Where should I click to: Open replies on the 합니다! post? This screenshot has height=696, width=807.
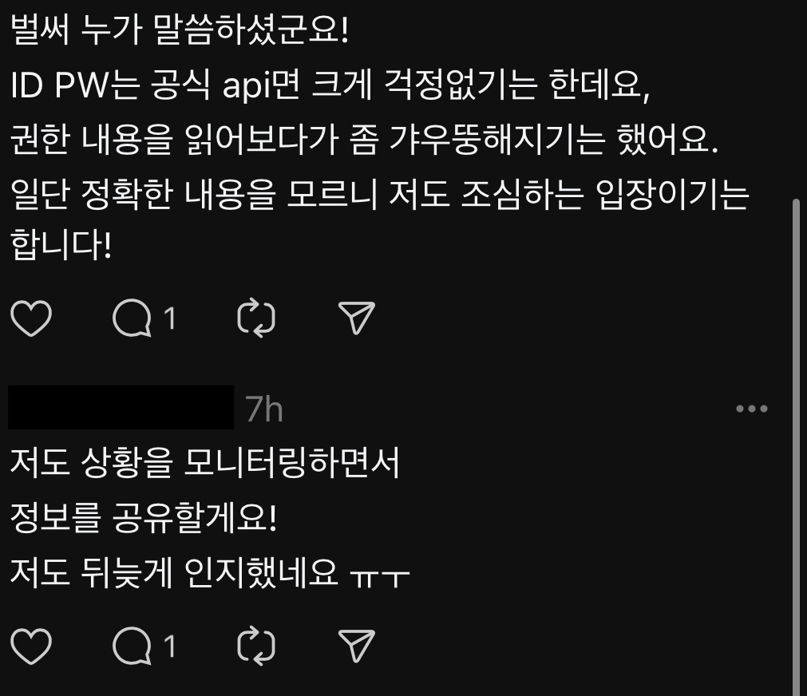click(x=132, y=318)
